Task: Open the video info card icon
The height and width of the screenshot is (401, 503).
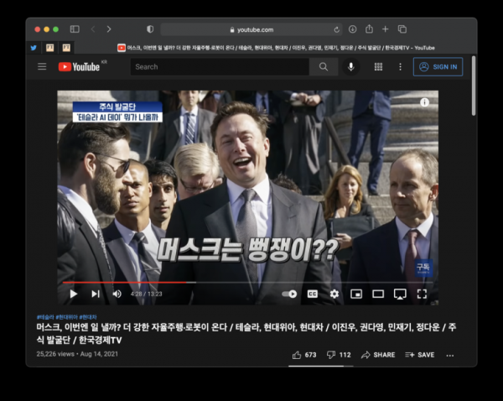Action: pyautogui.click(x=424, y=102)
